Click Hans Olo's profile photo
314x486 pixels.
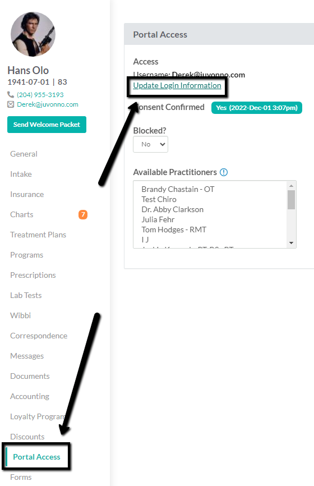33,34
